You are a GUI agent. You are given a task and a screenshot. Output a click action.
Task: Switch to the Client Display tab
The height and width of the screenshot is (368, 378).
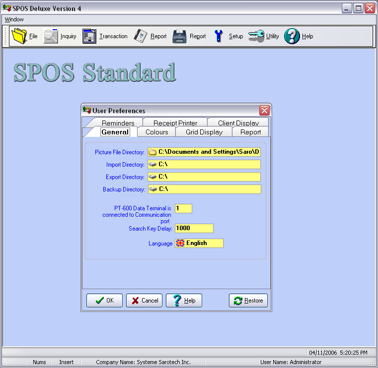pyautogui.click(x=238, y=123)
